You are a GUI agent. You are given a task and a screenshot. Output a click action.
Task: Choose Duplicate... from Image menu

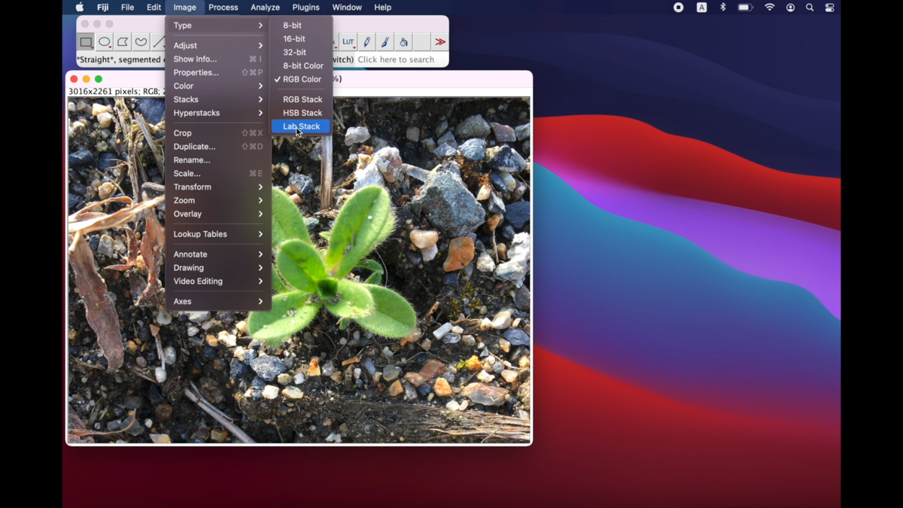click(x=218, y=147)
